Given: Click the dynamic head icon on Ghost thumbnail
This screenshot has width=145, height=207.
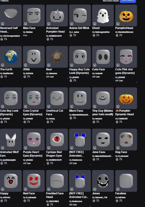Looking at the screenshot, I should [x=95, y=24].
